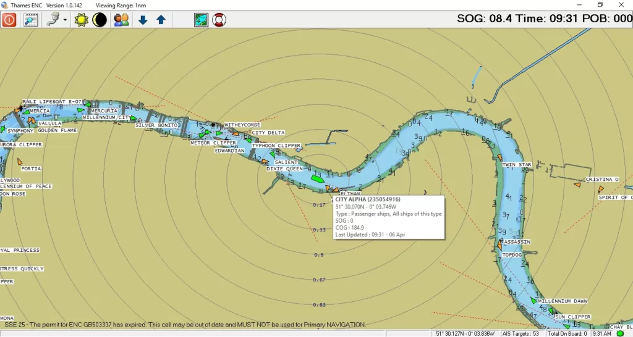
Task: Switch to the moon night display mode
Action: pos(100,20)
